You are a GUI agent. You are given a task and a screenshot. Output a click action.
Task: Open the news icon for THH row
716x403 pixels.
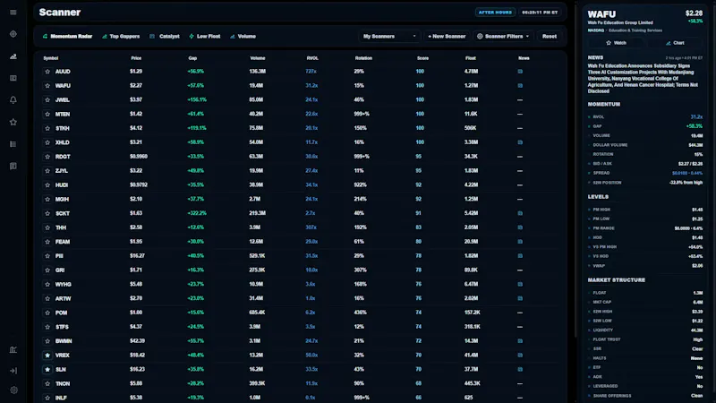520,227
